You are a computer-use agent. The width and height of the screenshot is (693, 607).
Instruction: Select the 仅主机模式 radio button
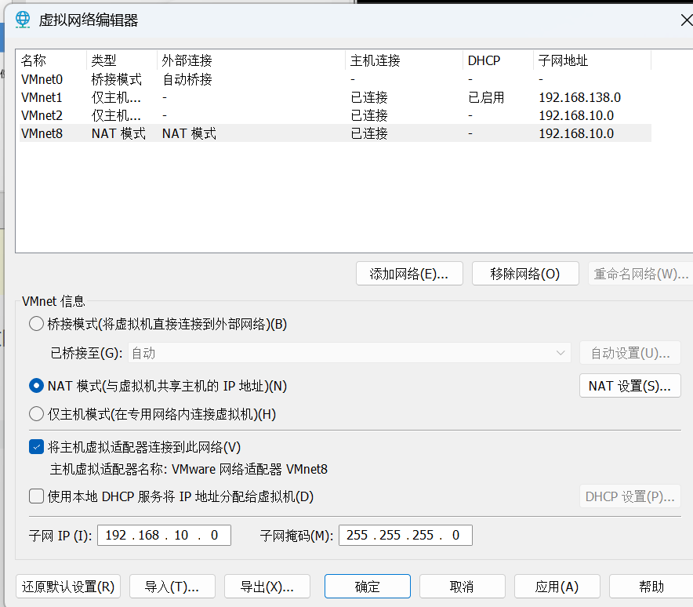[x=36, y=414]
